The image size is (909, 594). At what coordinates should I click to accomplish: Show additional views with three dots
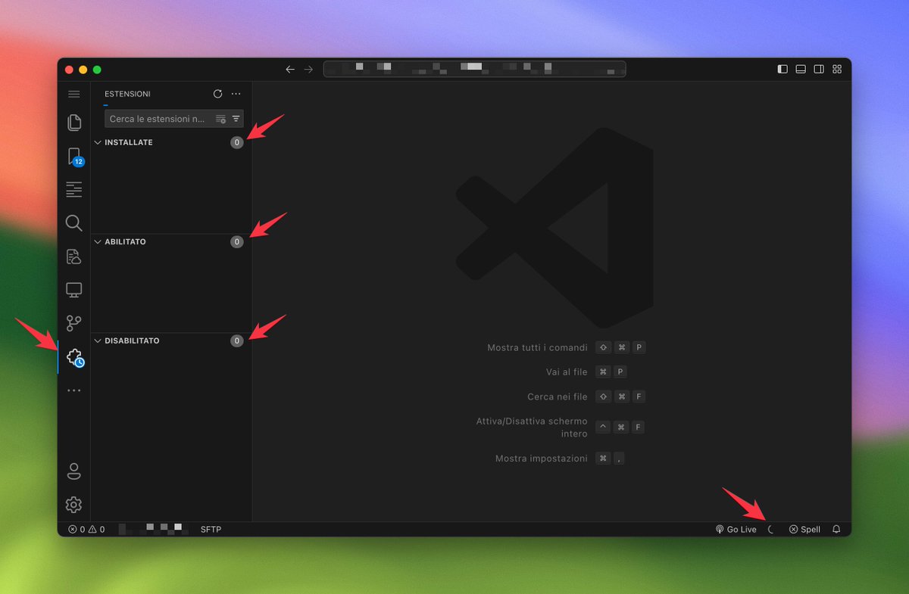click(x=73, y=390)
